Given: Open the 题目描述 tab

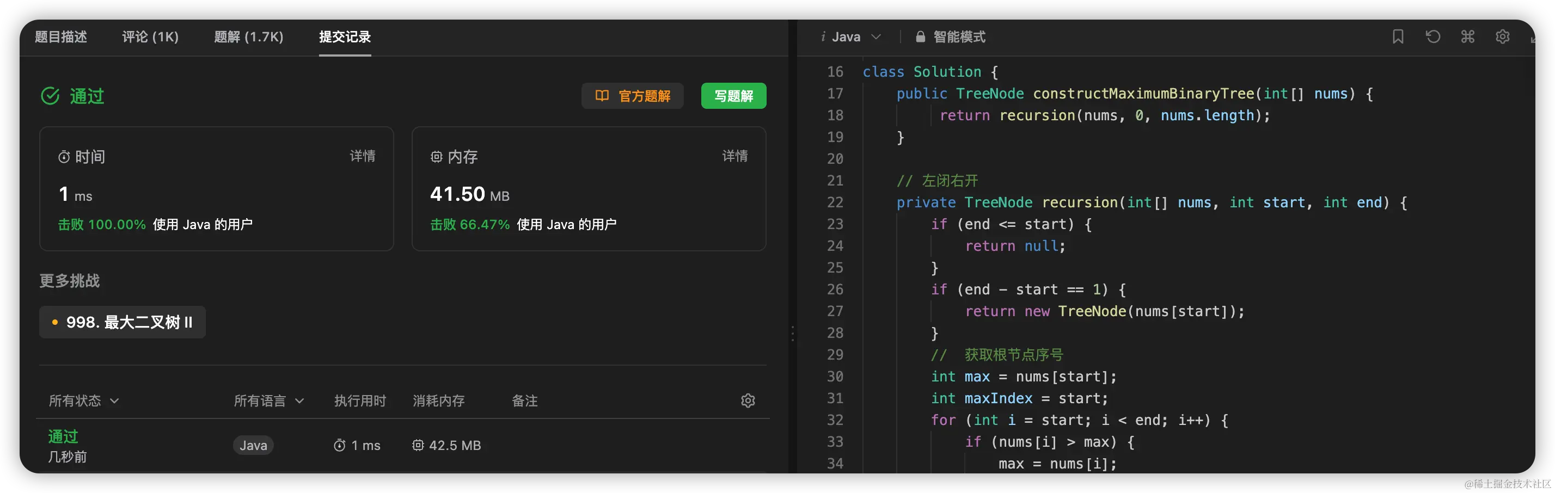Looking at the screenshot, I should (x=60, y=37).
